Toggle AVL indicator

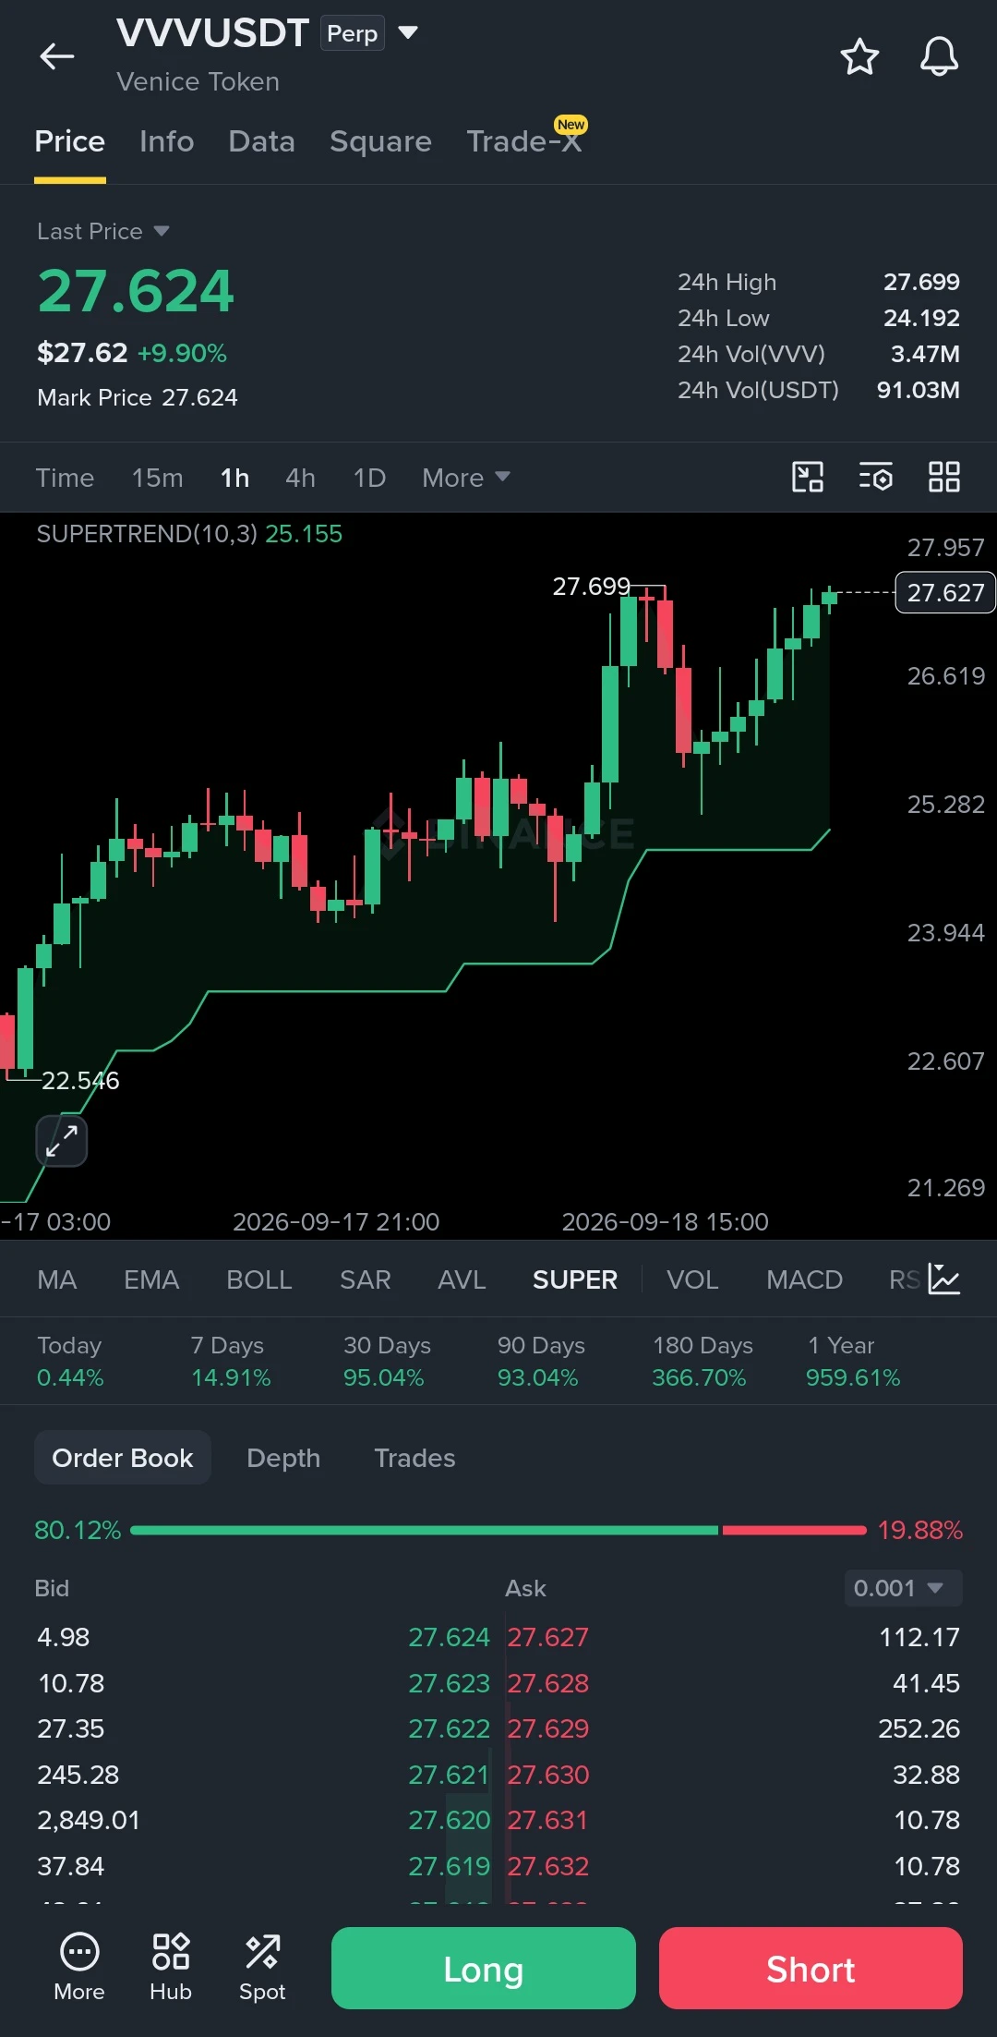[x=462, y=1279]
